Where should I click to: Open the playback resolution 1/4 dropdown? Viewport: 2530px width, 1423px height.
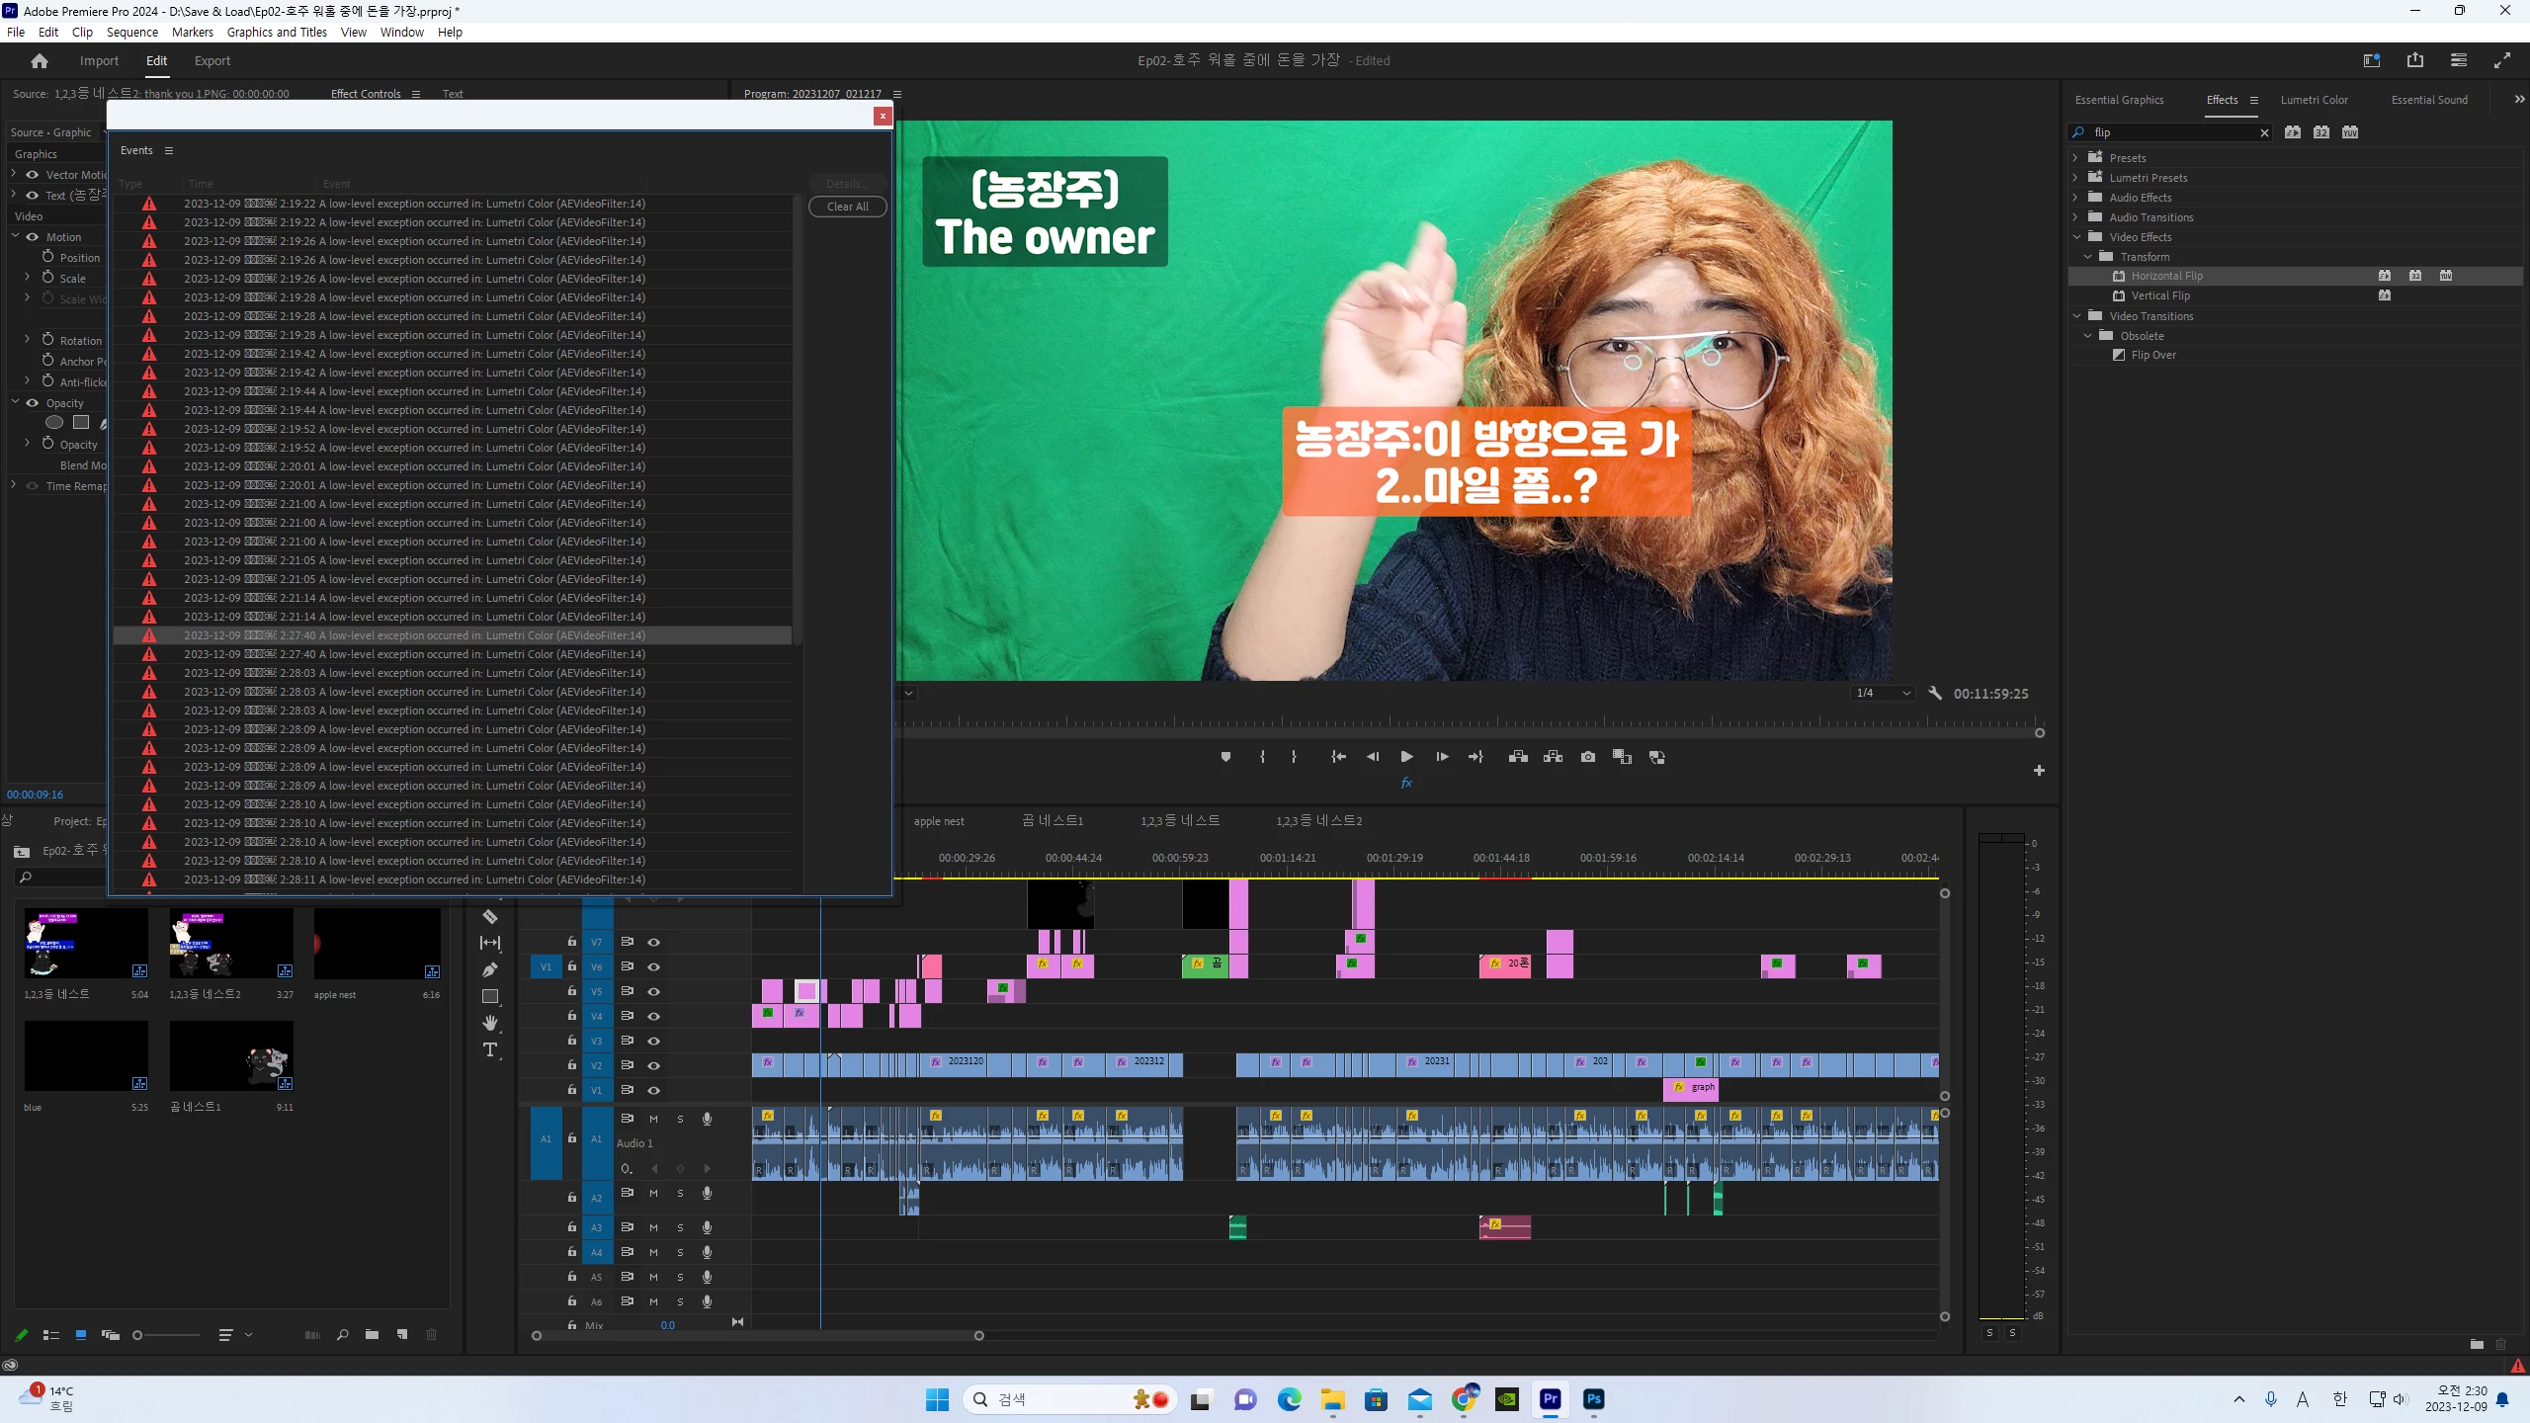pos(1883,694)
